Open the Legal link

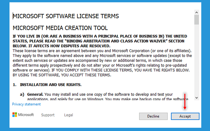click(x=69, y=115)
